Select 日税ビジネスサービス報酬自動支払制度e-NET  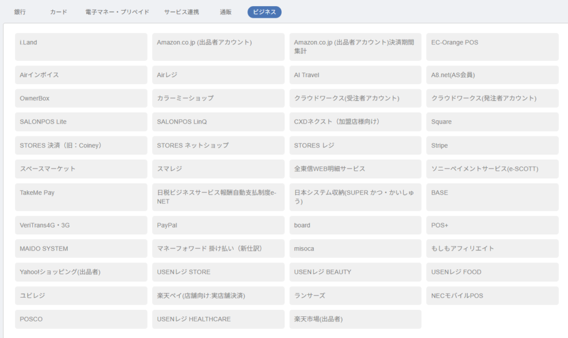pos(218,197)
